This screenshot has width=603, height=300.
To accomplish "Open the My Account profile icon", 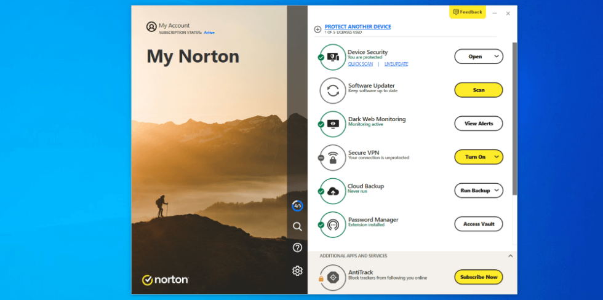I will (151, 26).
